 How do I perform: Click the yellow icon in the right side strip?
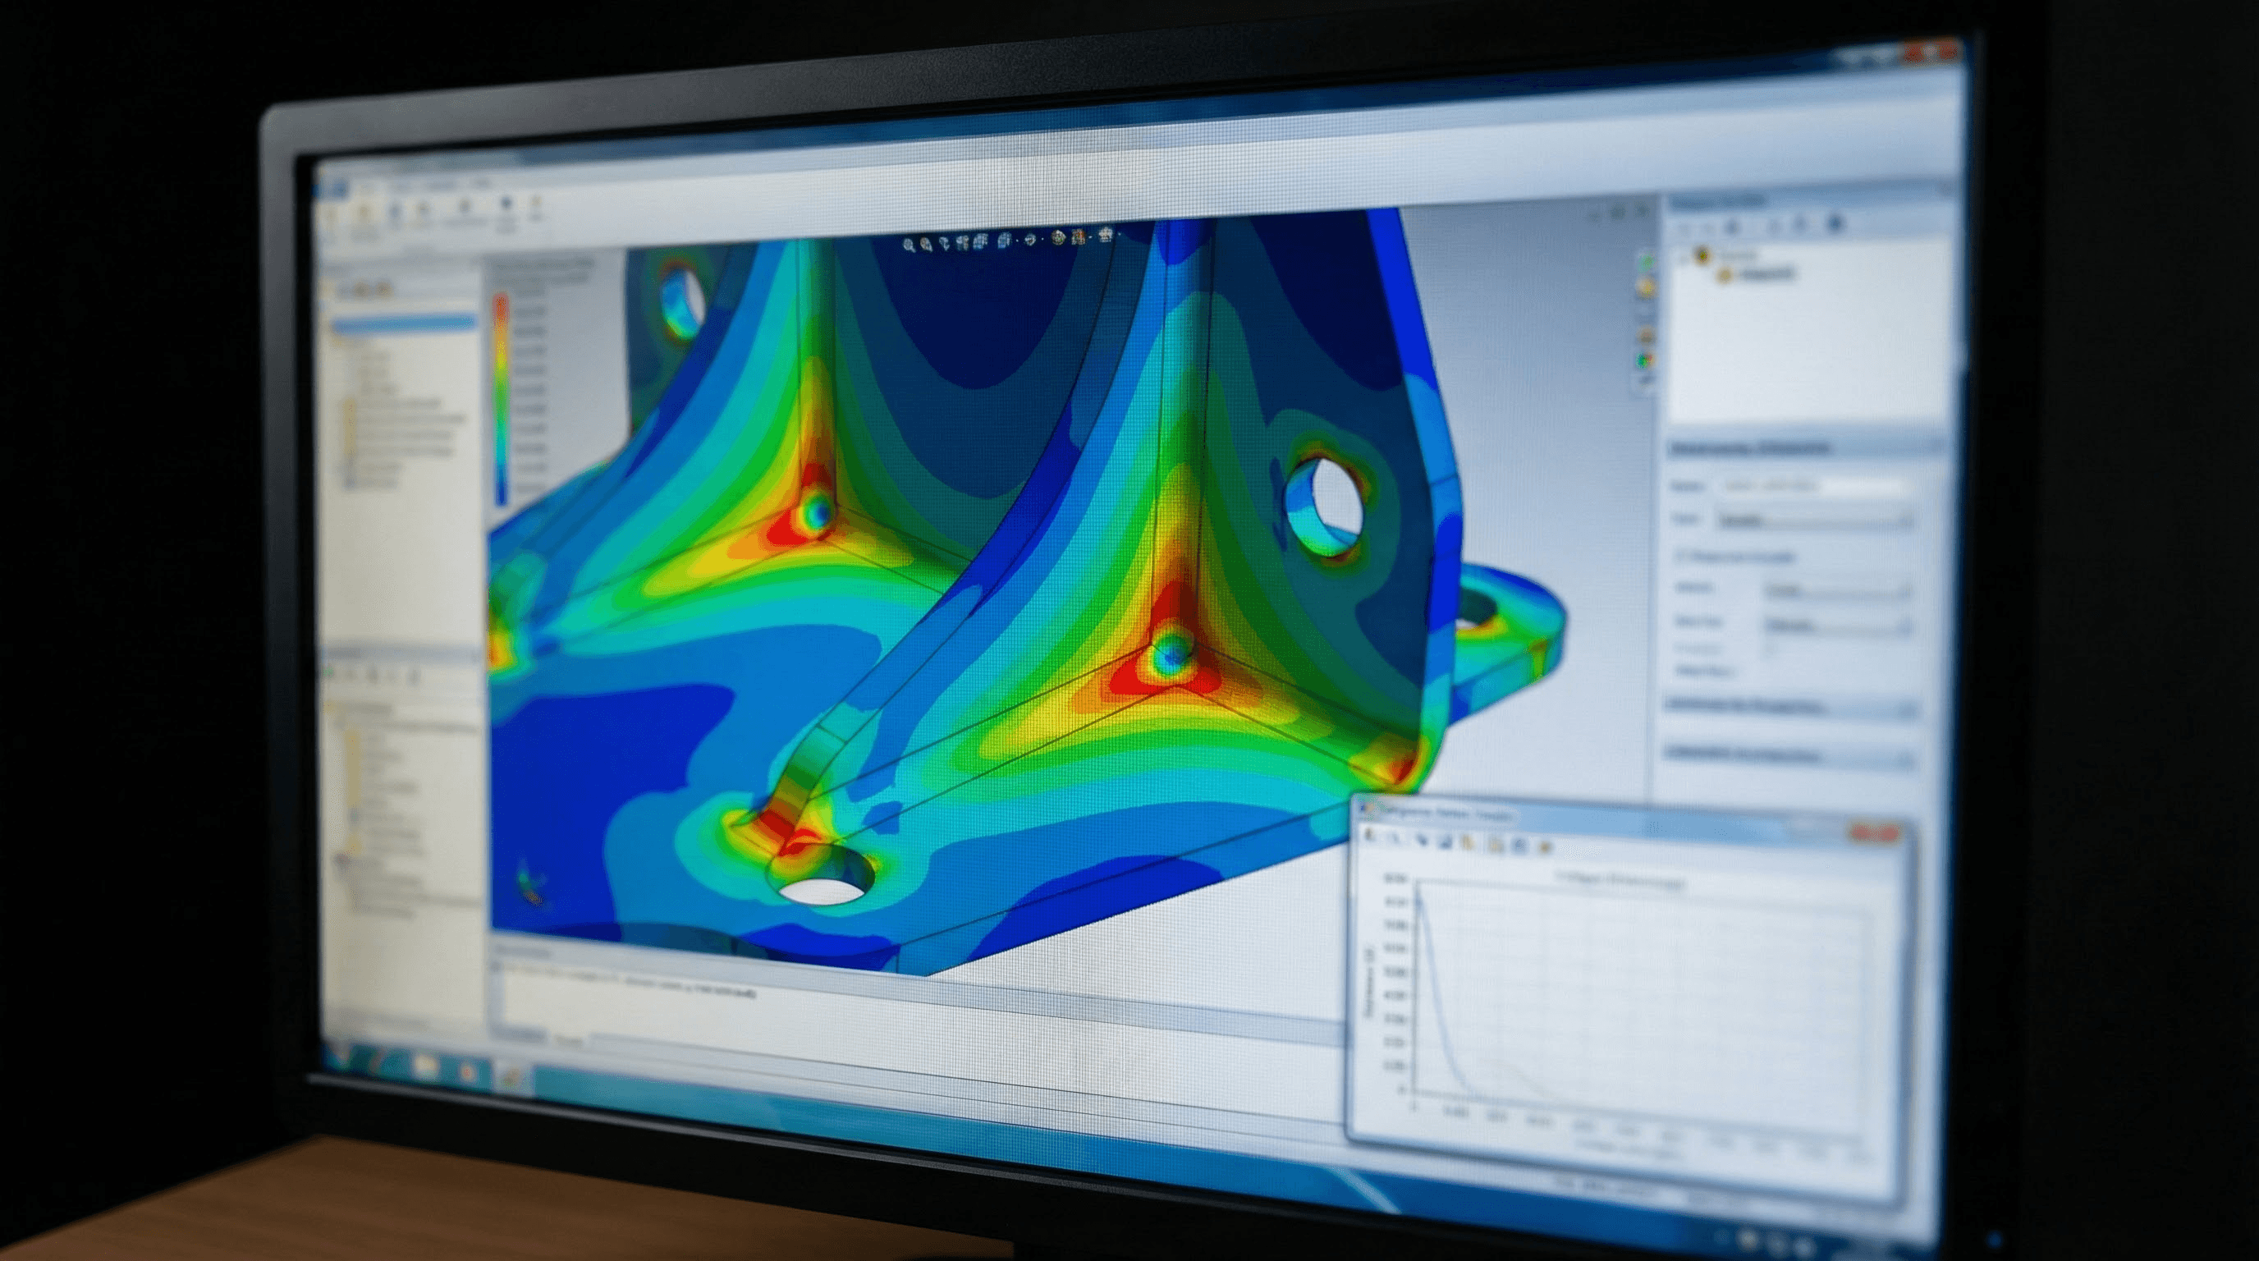pos(1647,287)
